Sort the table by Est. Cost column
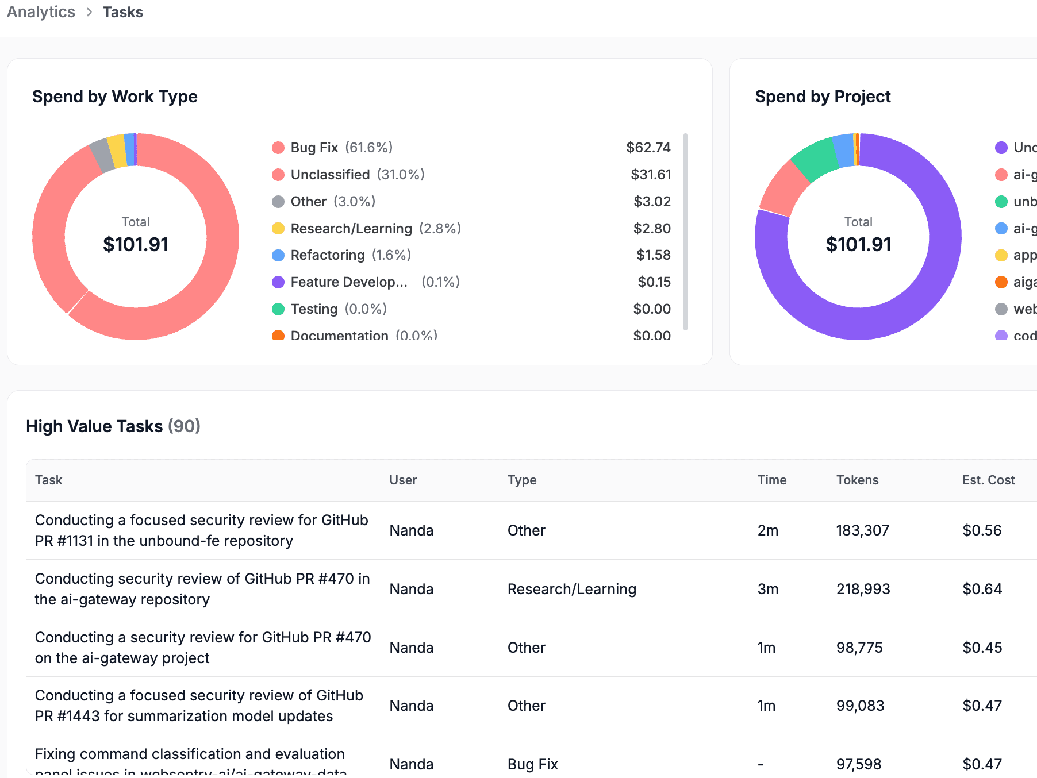 pos(988,480)
